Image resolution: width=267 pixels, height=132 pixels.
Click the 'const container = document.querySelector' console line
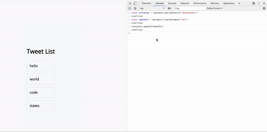pos(165,13)
